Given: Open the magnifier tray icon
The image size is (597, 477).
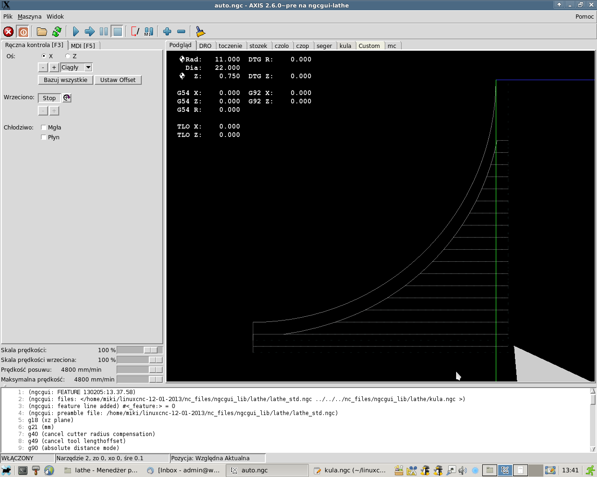Looking at the screenshot, I should pos(451,470).
